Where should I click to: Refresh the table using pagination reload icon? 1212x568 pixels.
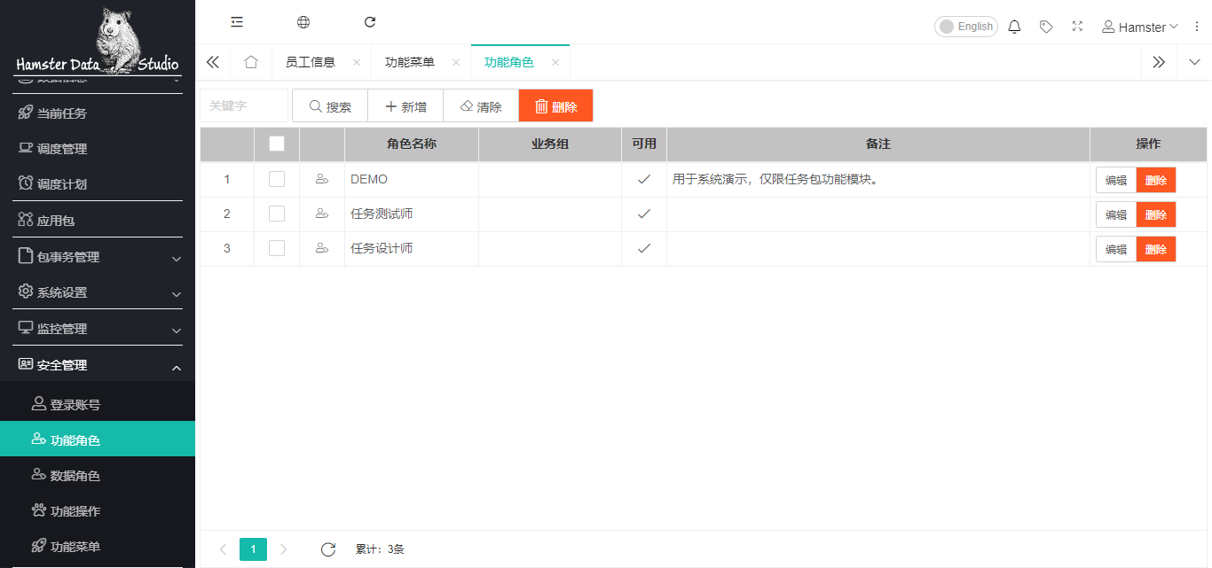[x=328, y=549]
